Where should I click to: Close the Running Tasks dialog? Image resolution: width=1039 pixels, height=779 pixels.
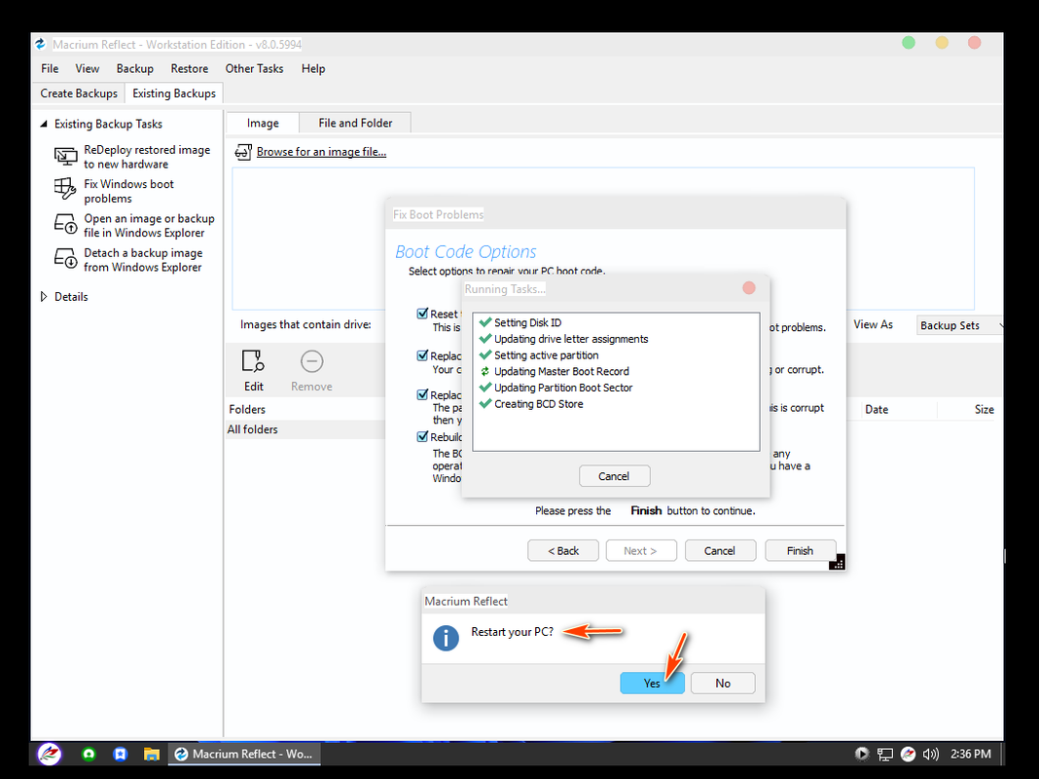[749, 287]
